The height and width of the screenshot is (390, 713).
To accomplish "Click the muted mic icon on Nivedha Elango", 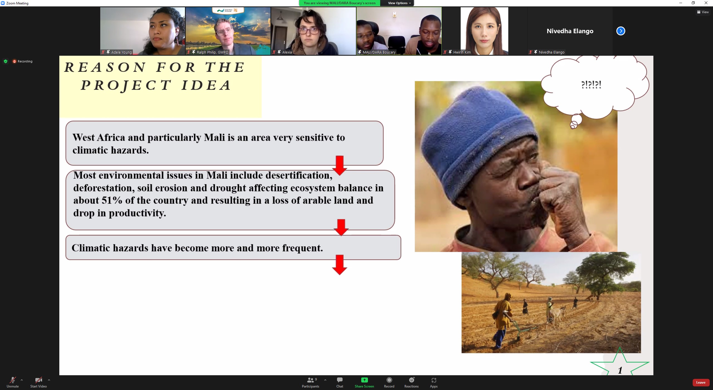I will coord(531,52).
